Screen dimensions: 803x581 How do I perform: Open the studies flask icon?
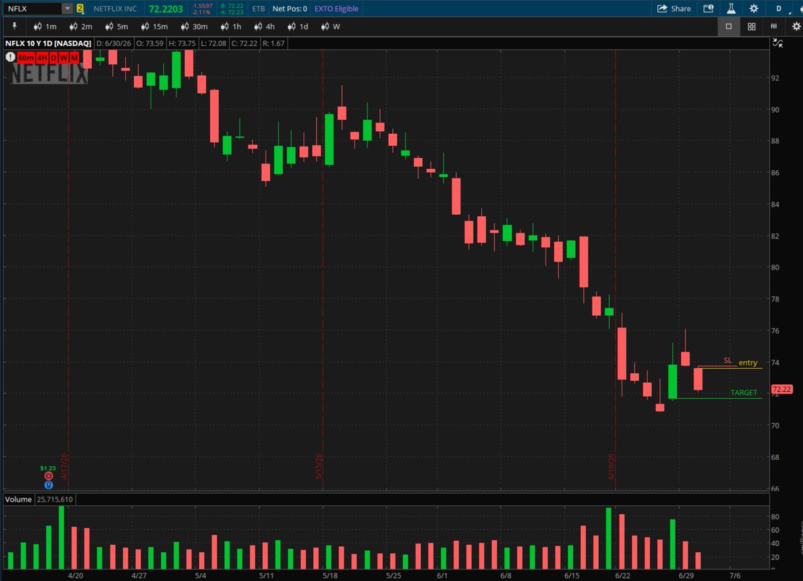(731, 9)
